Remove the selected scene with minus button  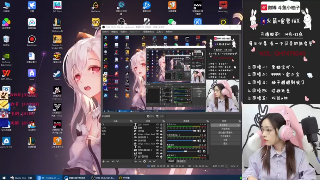click(108, 162)
